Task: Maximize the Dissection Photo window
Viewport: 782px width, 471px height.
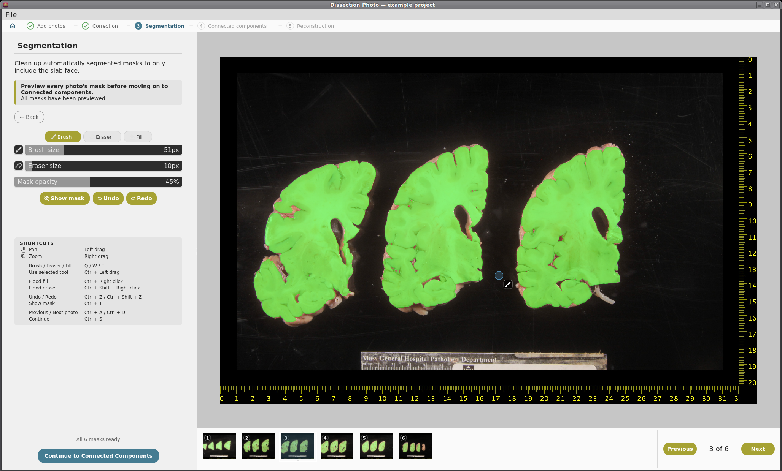Action: click(768, 5)
